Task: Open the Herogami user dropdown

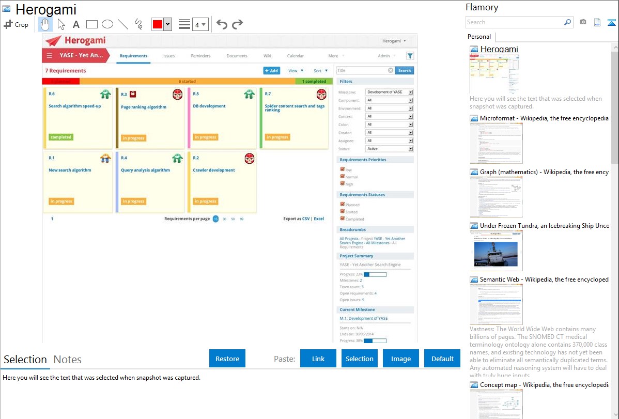Action: point(394,41)
